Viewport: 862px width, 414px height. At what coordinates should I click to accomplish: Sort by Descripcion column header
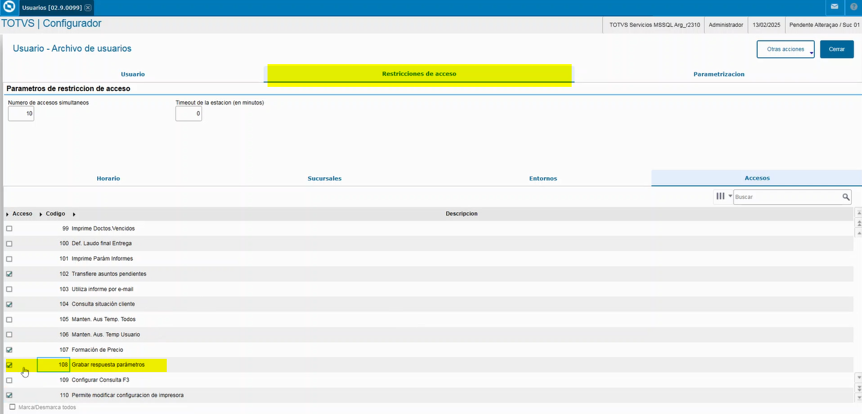(x=461, y=213)
